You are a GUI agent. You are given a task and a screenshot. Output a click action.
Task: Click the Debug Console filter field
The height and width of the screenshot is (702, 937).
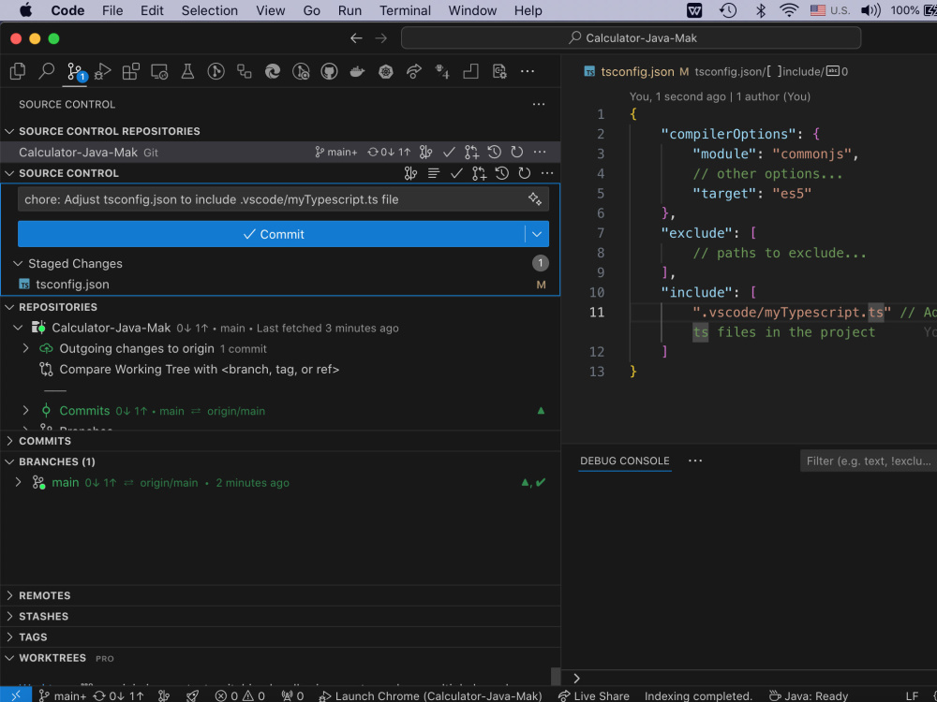(x=869, y=461)
